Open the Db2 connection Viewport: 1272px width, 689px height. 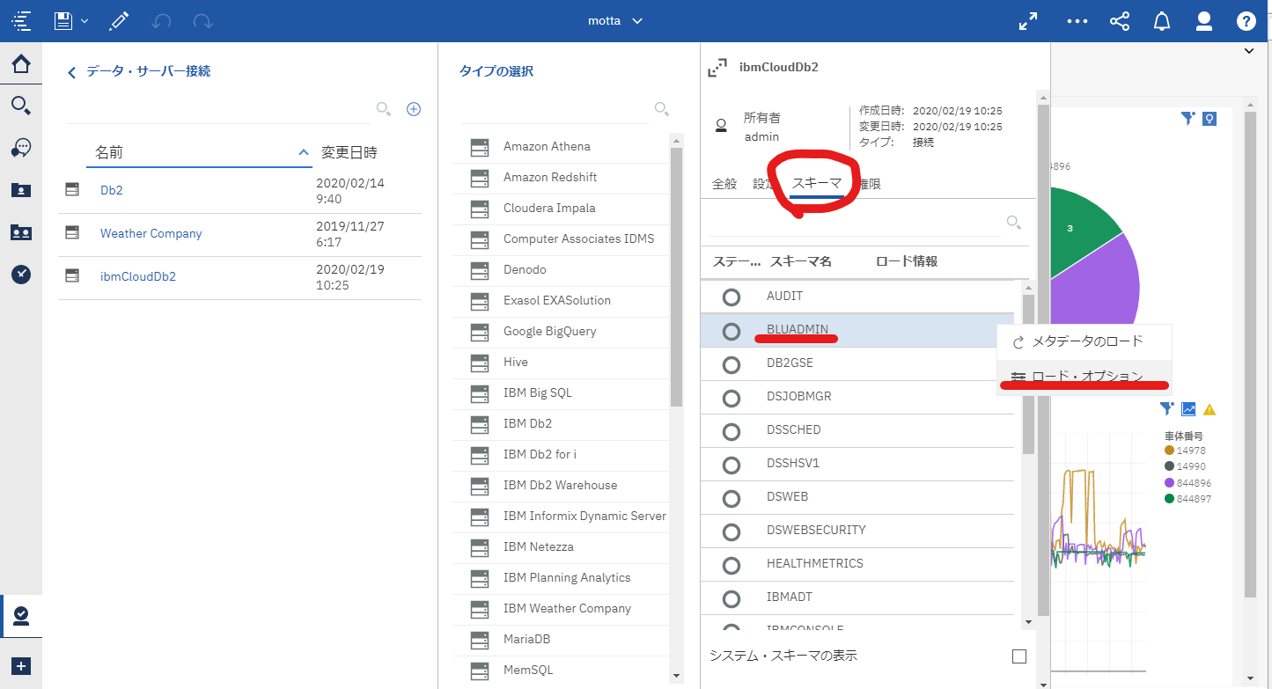(x=112, y=190)
